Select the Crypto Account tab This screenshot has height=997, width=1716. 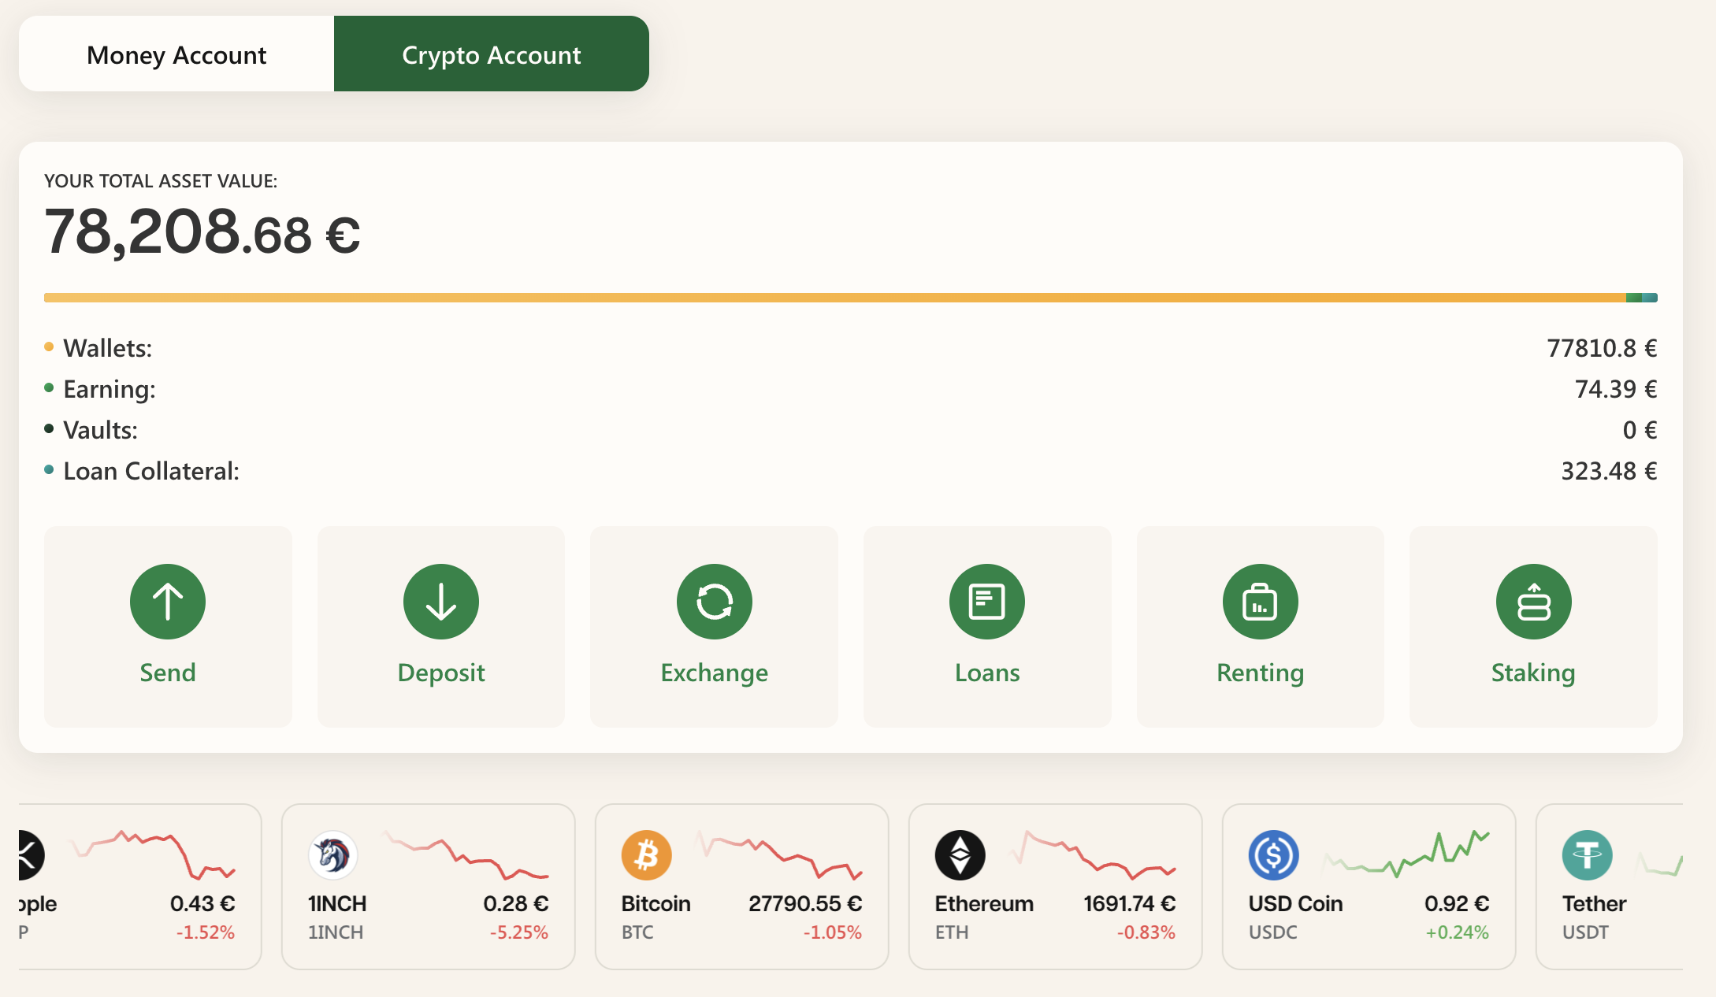(492, 54)
